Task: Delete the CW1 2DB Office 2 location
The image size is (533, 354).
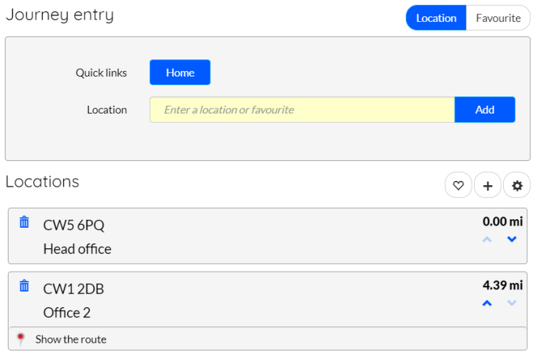Action: [24, 286]
